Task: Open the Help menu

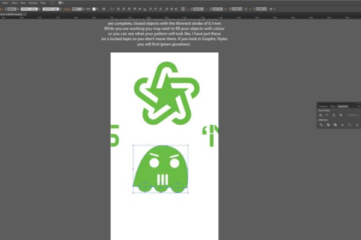Action: pos(43,3)
